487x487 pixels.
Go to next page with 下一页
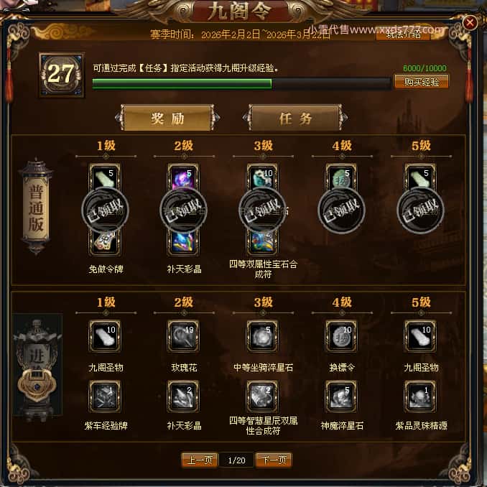click(274, 460)
